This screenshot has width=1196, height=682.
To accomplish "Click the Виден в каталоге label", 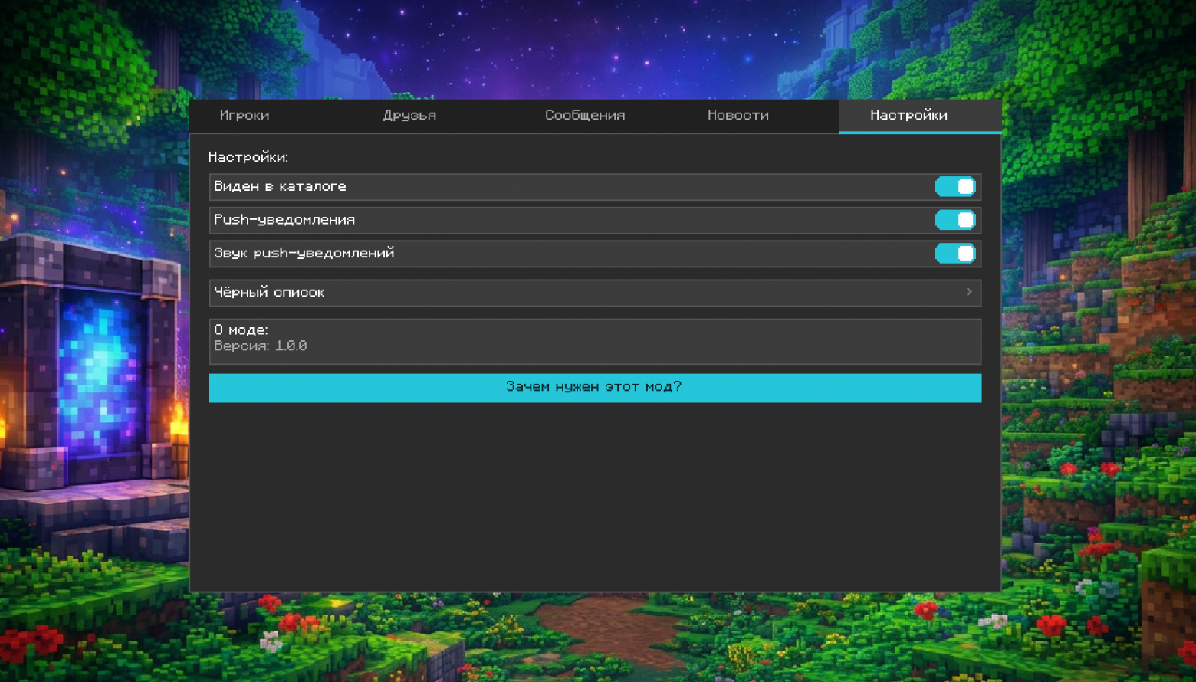I will click(280, 187).
